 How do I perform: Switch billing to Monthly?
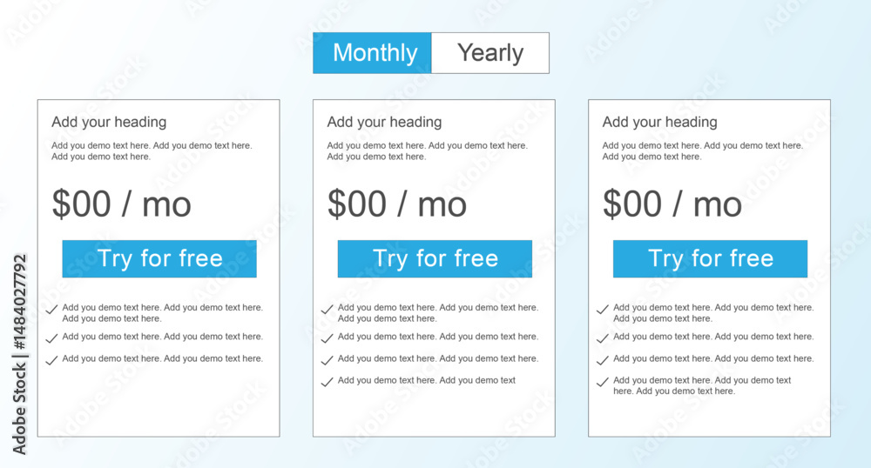pyautogui.click(x=372, y=53)
